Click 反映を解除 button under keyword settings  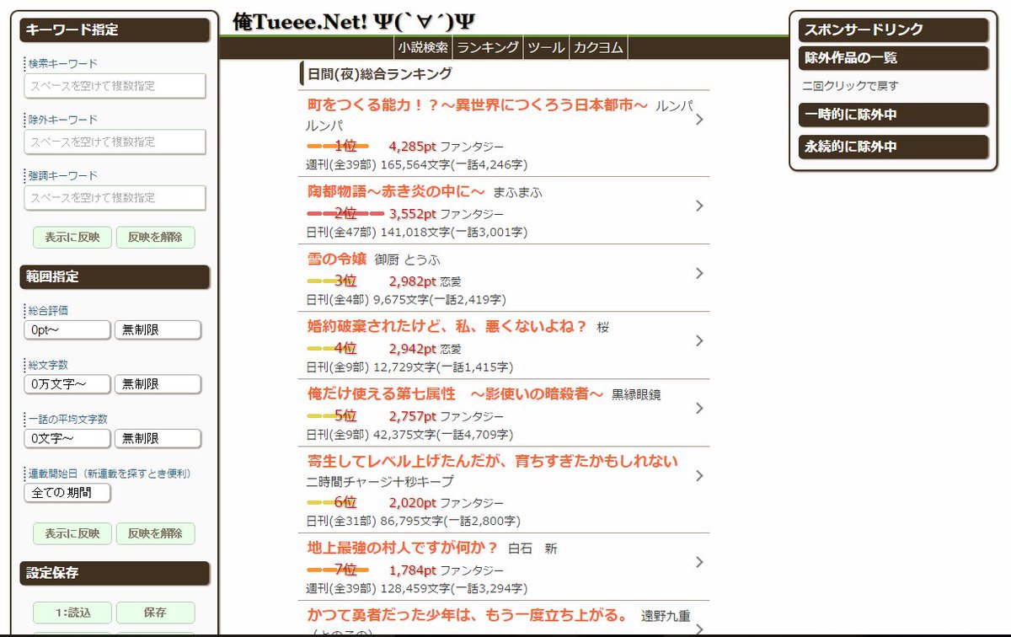tap(155, 237)
